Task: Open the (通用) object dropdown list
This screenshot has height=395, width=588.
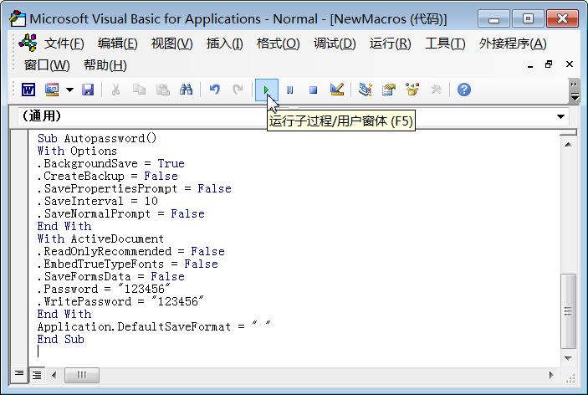Action: 561,116
